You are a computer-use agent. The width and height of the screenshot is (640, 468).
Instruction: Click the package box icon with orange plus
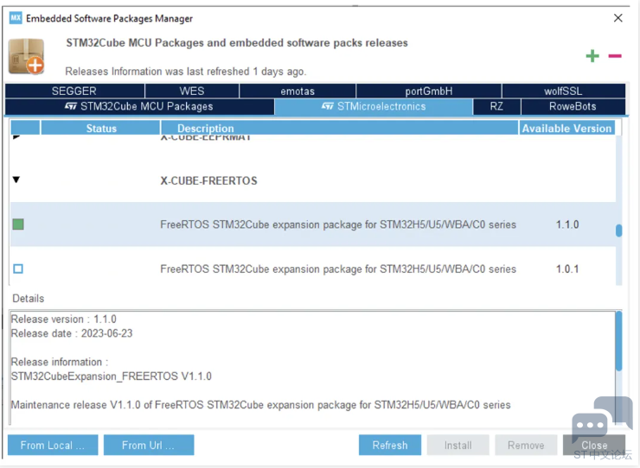[x=27, y=57]
